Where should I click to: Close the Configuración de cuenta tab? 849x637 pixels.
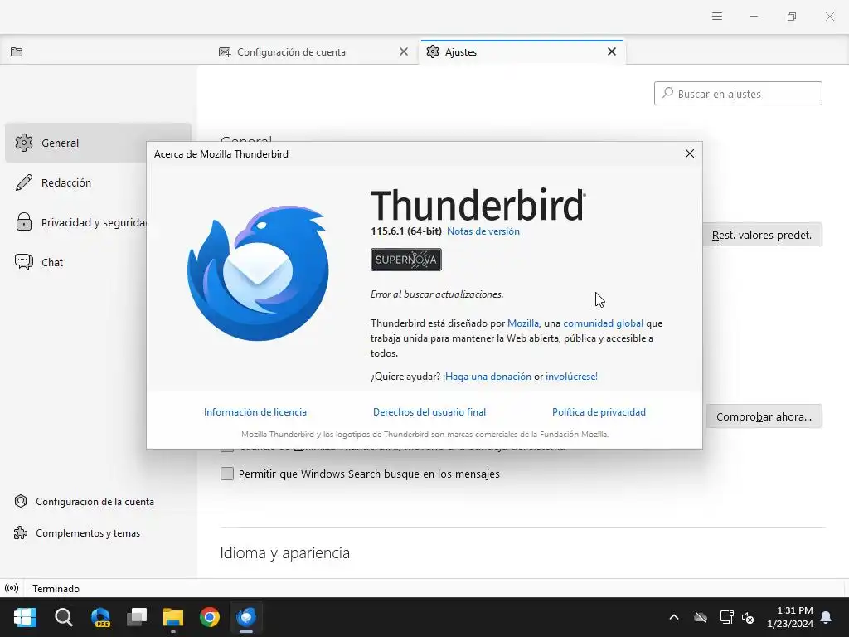pos(404,51)
